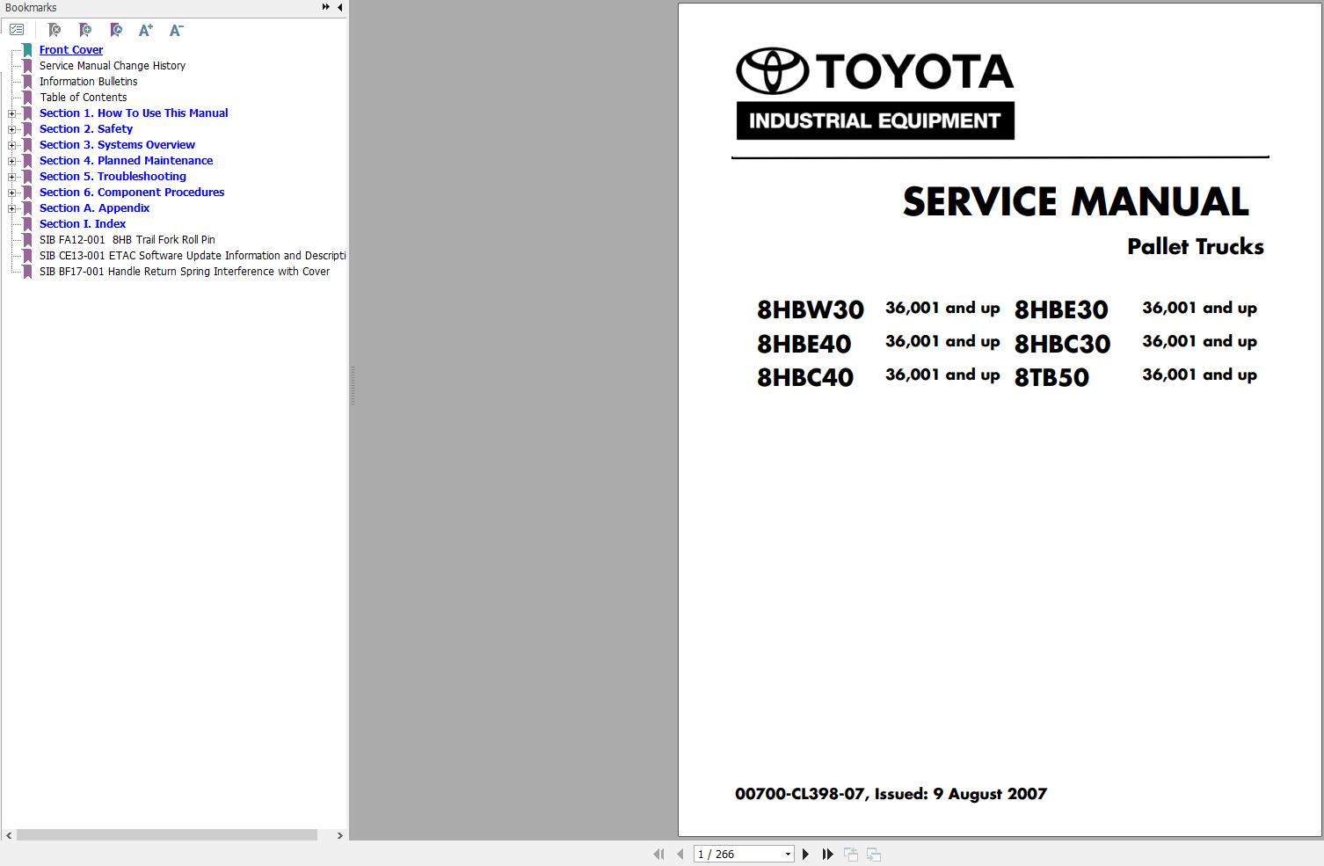1324x866 pixels.
Task: Click the add new bookmark icon
Action: 85,30
